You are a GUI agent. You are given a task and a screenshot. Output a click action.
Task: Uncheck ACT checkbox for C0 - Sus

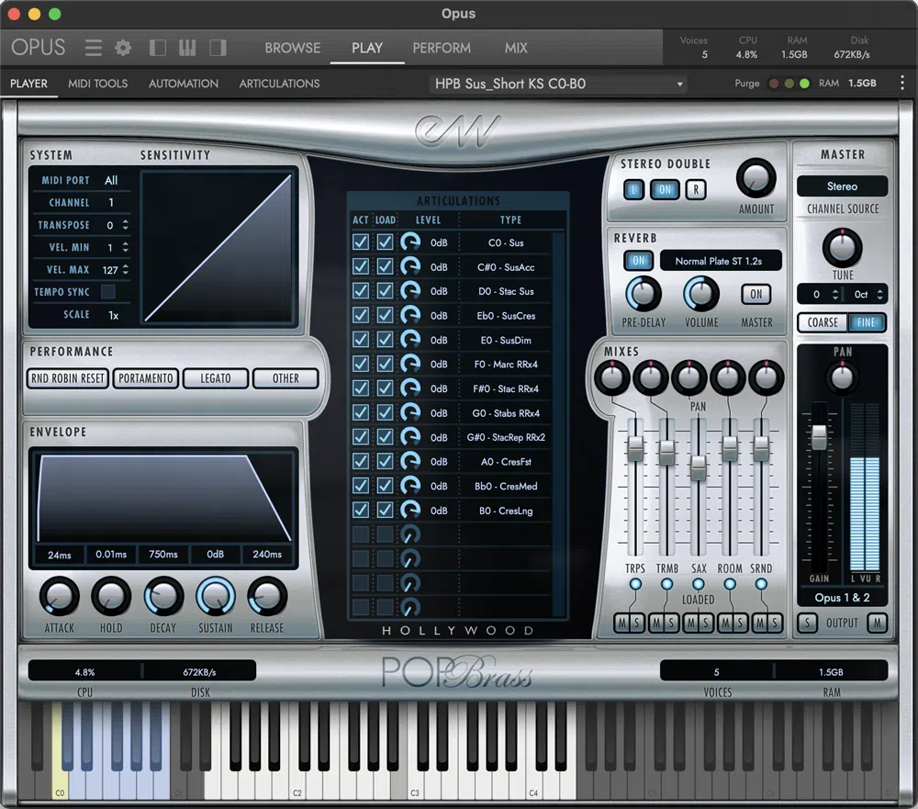(361, 242)
